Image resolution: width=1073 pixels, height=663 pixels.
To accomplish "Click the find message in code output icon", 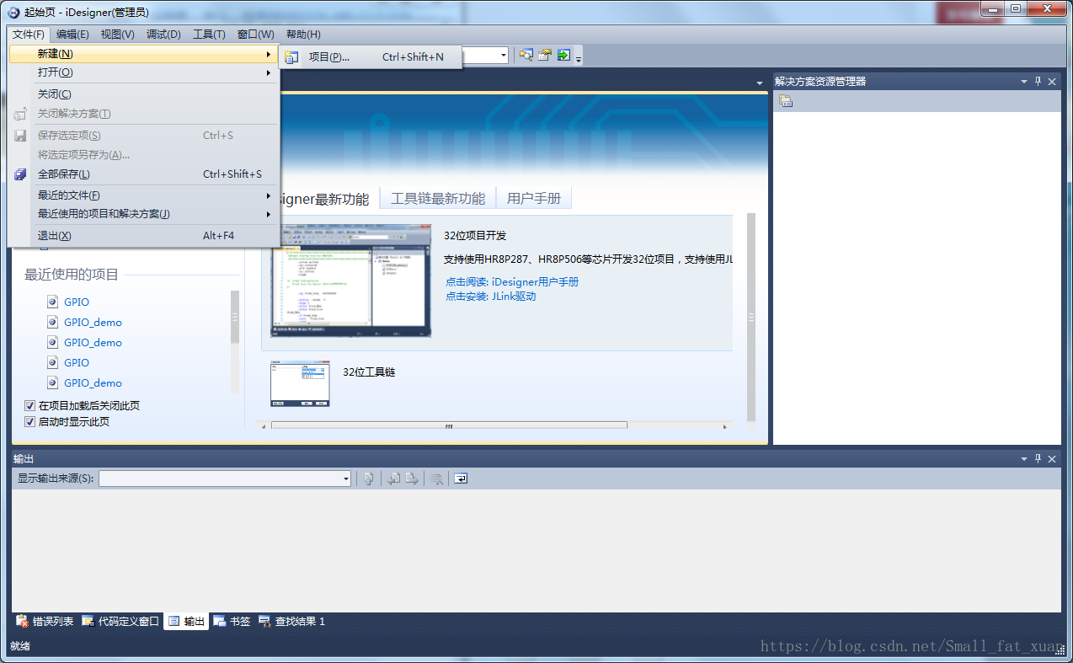I will (x=368, y=479).
